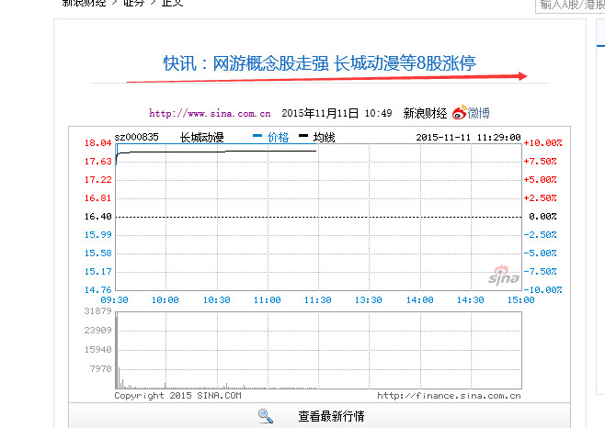Click the 18.04 price axis label

click(98, 143)
